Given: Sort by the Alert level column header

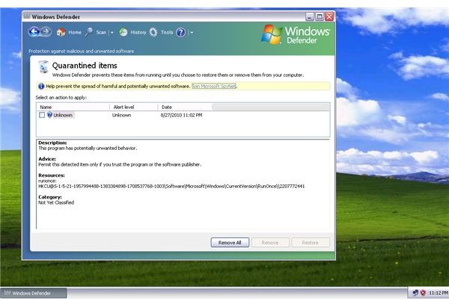Looking at the screenshot, I should coord(133,107).
